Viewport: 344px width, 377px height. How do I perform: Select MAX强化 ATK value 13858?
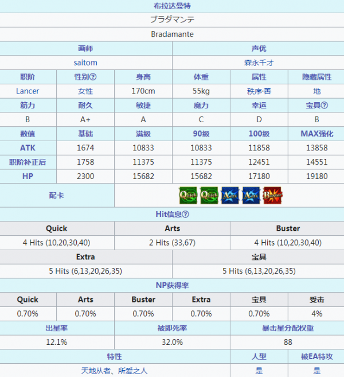tap(317, 148)
